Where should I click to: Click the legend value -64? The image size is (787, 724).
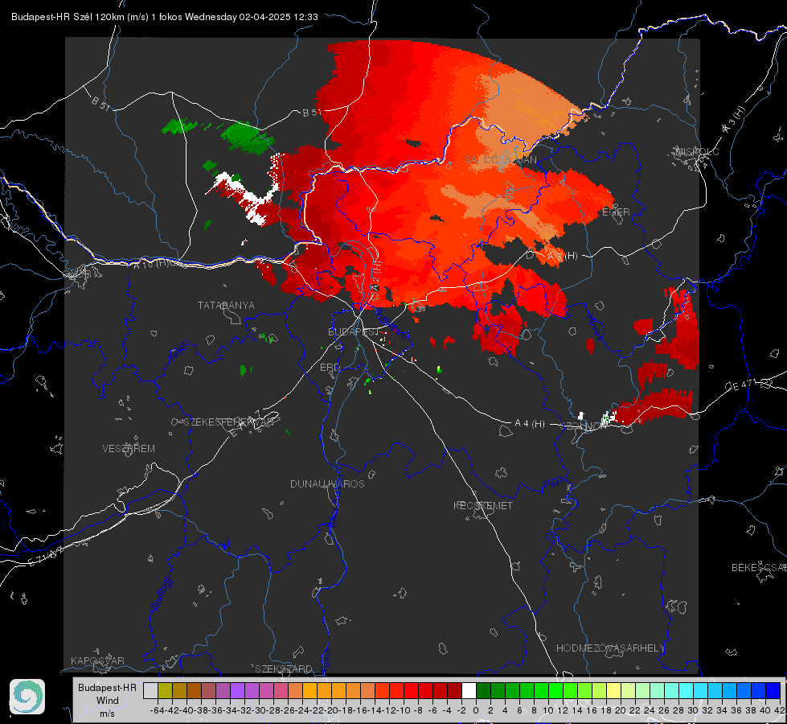157,710
